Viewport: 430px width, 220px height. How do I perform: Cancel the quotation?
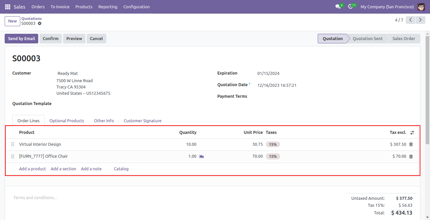[96, 38]
